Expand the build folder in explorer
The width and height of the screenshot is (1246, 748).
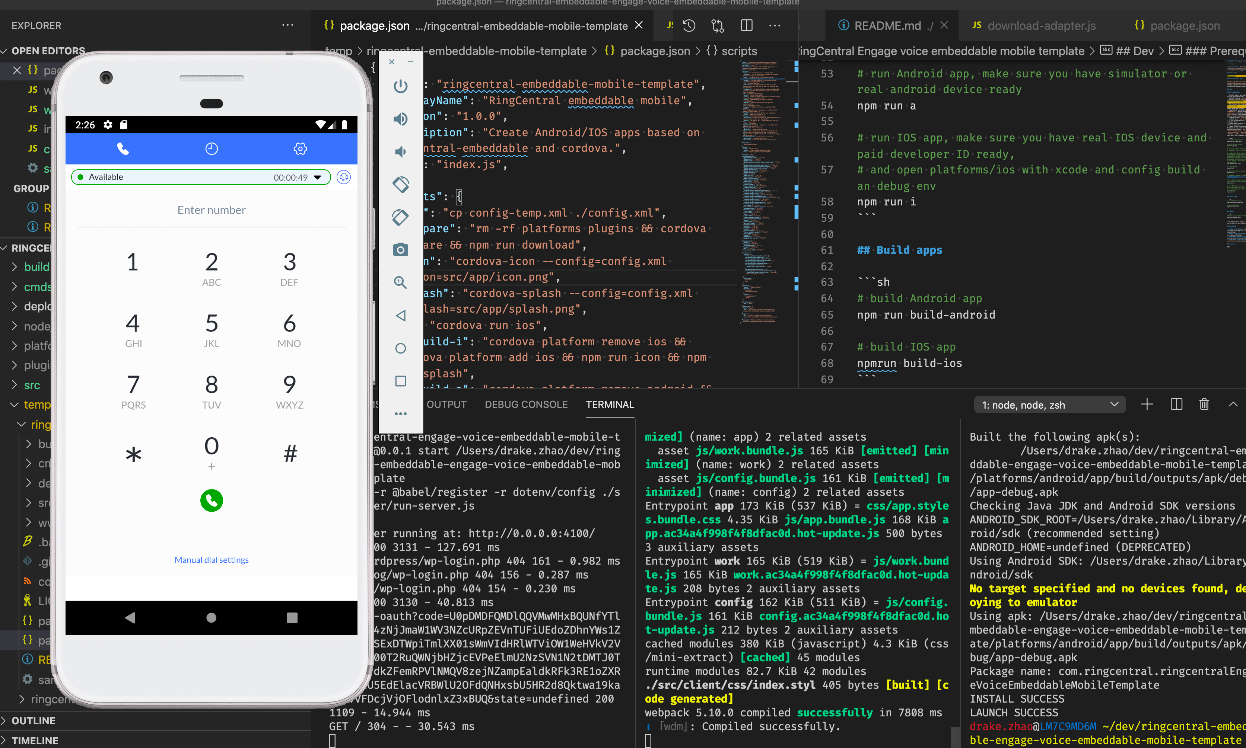coord(36,267)
